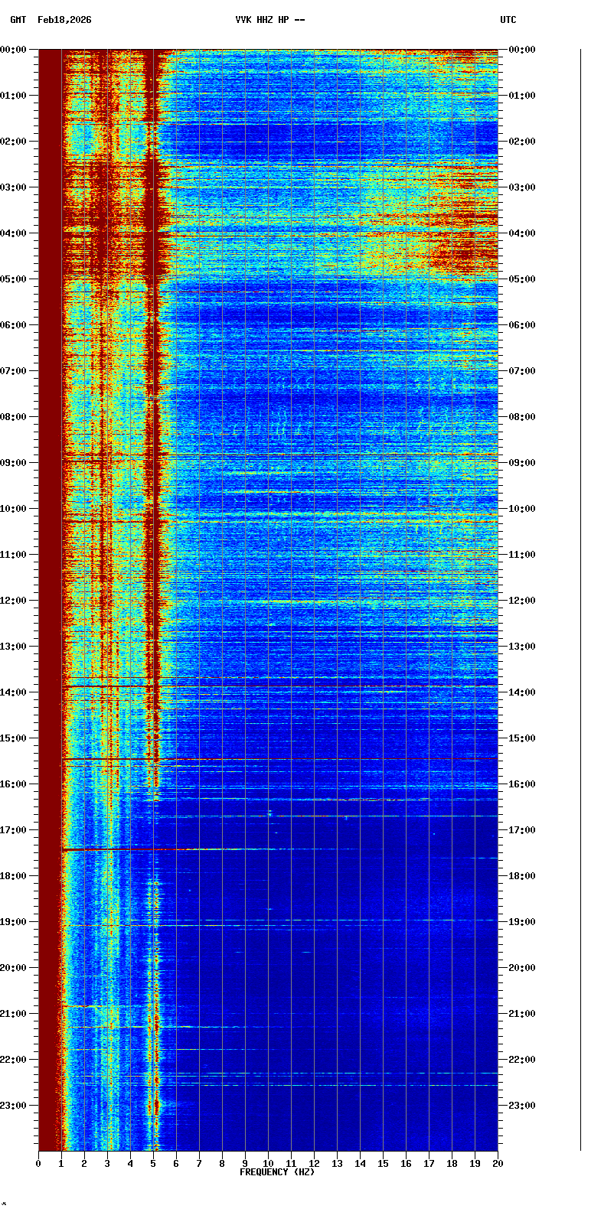This screenshot has width=614, height=1212.
Task: Click the UTC label at top right
Action: (x=508, y=20)
